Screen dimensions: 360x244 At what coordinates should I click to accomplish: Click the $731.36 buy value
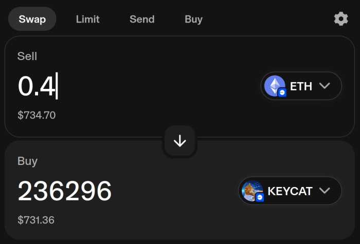pos(36,220)
